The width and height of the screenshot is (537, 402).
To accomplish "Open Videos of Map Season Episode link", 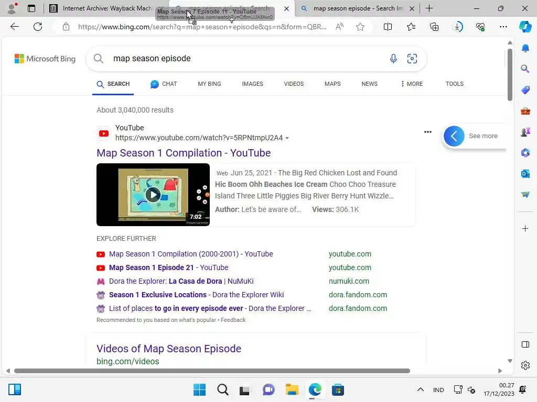I will click(169, 349).
